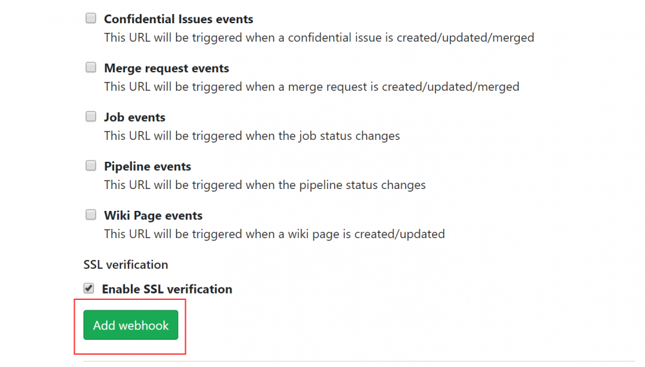Tick the Confidential Issues events checkbox
This screenshot has width=645, height=367.
[x=91, y=19]
